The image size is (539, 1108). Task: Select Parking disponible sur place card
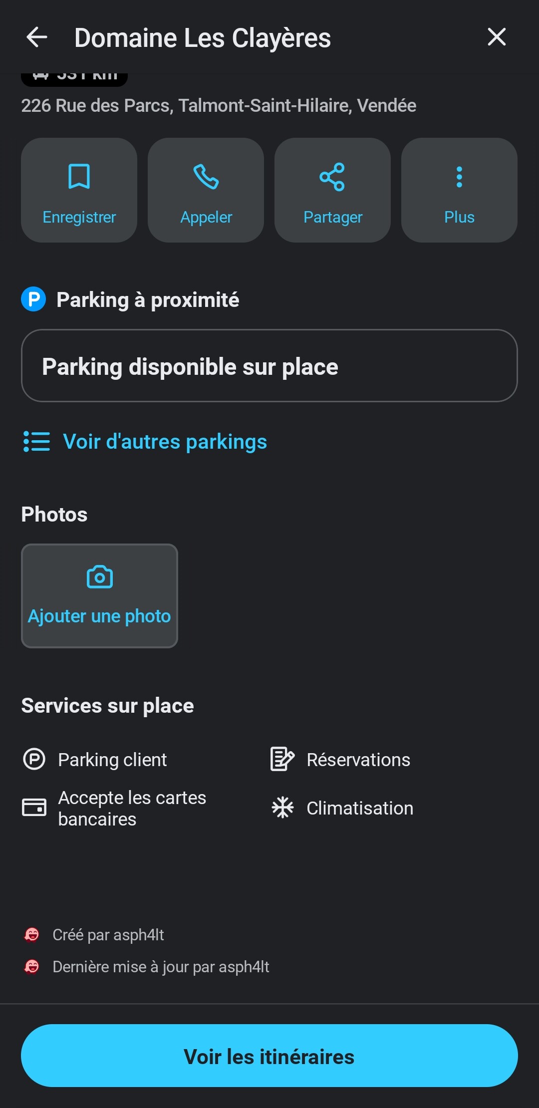tap(269, 366)
